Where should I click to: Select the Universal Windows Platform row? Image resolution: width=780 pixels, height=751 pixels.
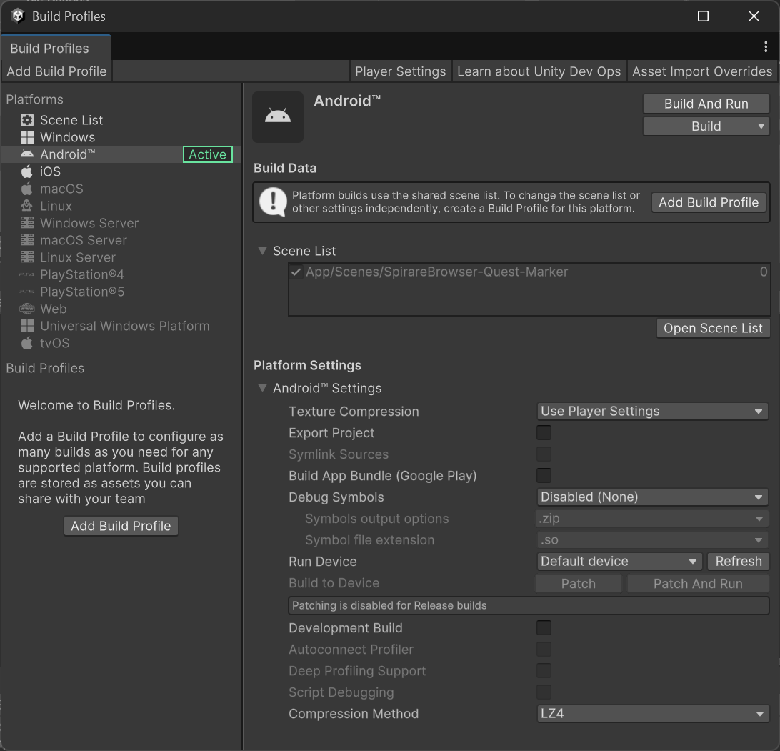coord(122,326)
